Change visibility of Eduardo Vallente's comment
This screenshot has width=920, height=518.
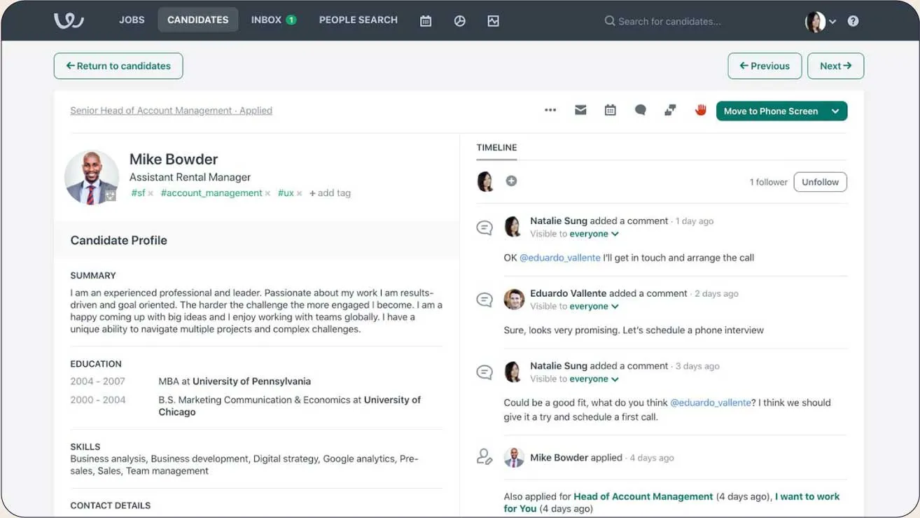(594, 307)
